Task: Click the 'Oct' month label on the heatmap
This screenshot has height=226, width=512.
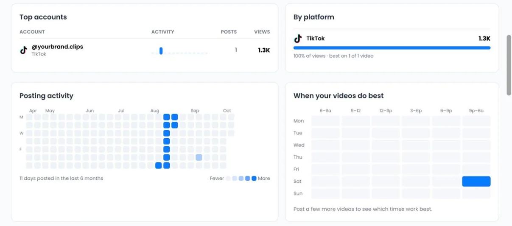Action: (227, 111)
